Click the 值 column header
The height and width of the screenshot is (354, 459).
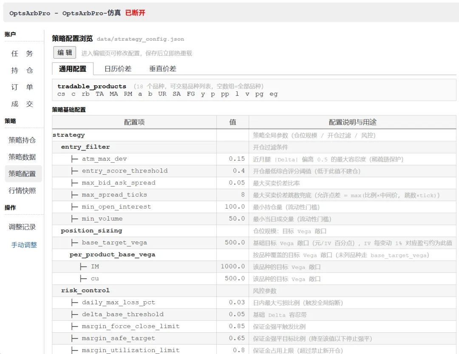coord(233,122)
